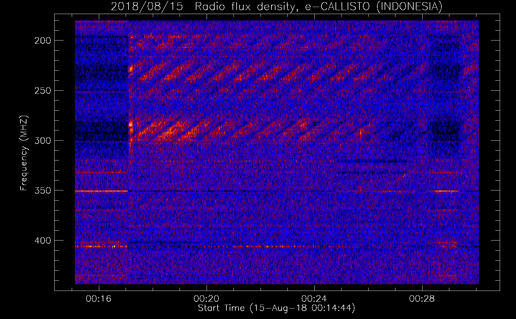The image size is (516, 319).
Task: Click the 'Frequency (MHZ)' axis label
Action: tap(24, 153)
